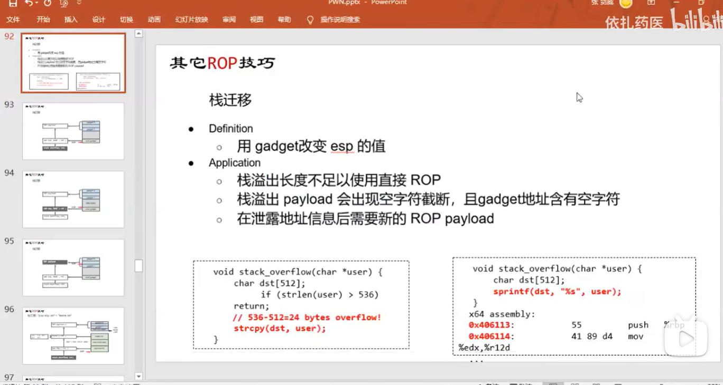Click the slide panel scrollbar thumb
This screenshot has width=723, height=385.
pos(139,266)
